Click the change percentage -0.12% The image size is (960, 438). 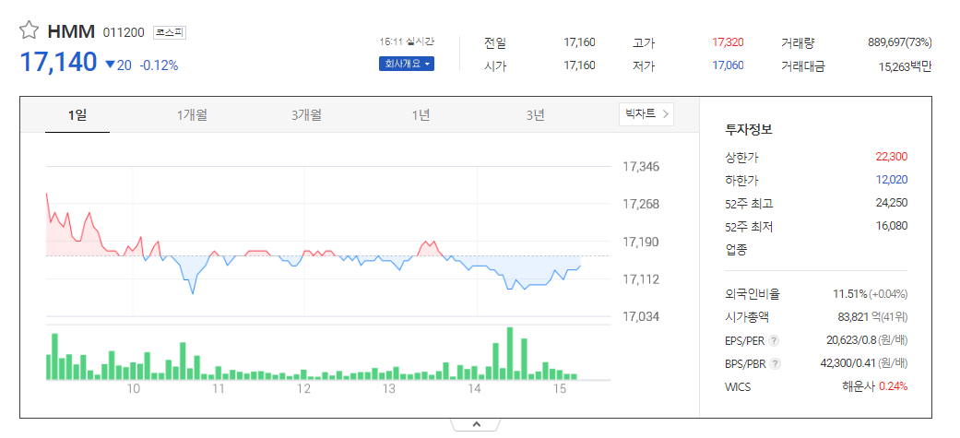click(x=159, y=65)
